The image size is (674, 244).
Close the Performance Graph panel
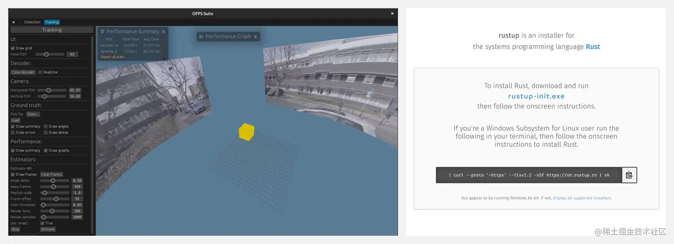[x=255, y=37]
